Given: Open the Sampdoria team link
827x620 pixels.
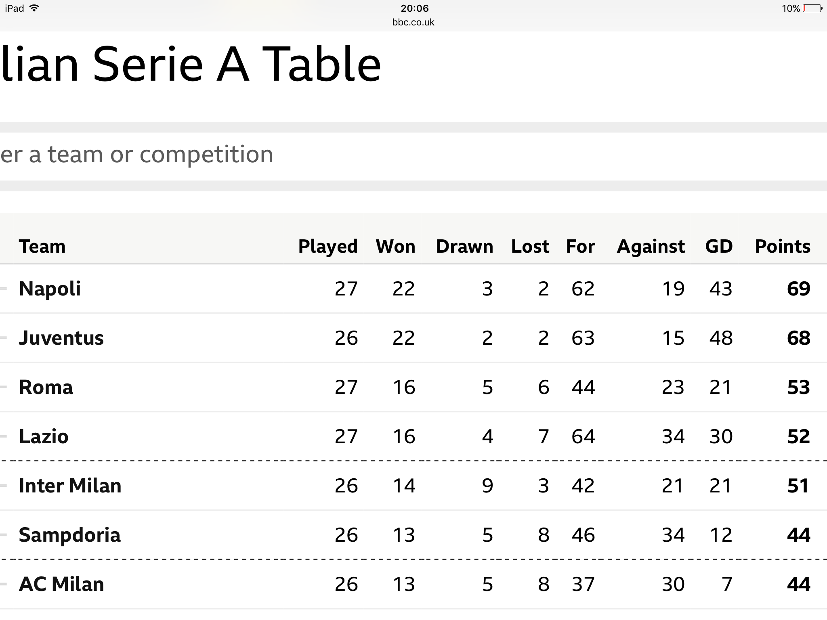Looking at the screenshot, I should pyautogui.click(x=70, y=535).
